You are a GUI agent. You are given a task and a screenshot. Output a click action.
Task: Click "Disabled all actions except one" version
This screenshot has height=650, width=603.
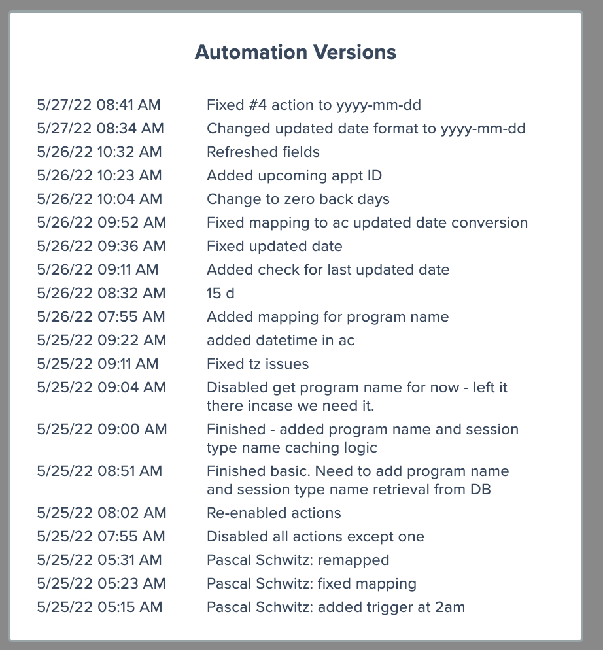pos(315,536)
